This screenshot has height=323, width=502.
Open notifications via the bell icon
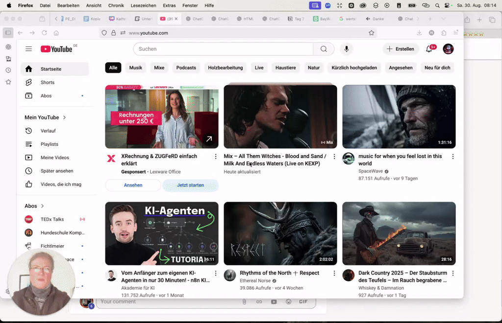coord(428,49)
